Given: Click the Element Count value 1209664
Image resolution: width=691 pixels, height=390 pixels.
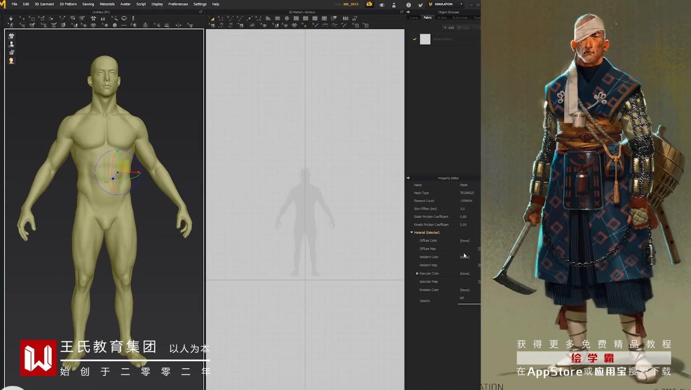Looking at the screenshot, I should coord(466,201).
